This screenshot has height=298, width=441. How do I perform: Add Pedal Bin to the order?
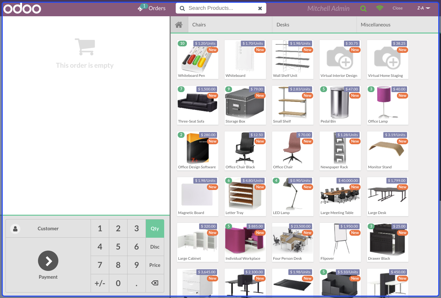(340, 105)
